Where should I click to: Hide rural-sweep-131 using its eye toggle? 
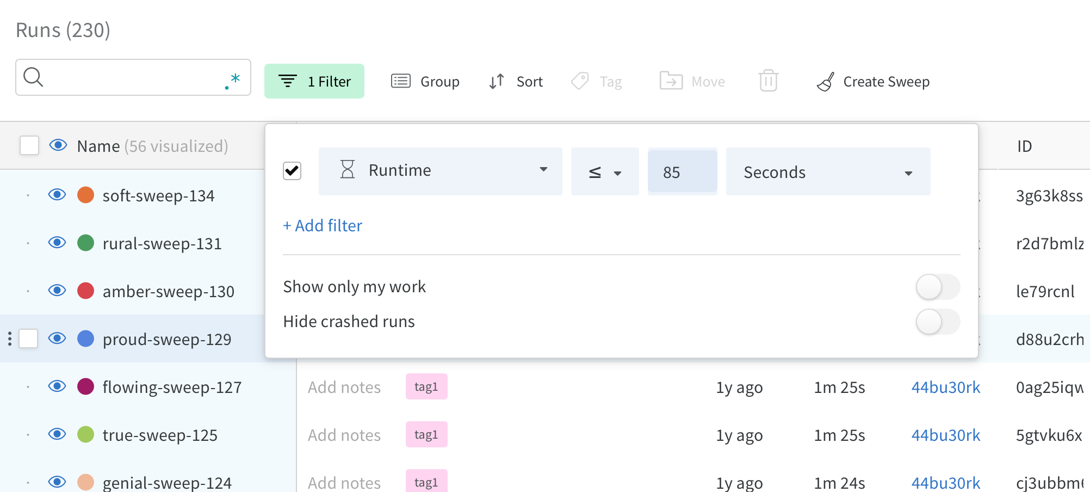point(57,243)
